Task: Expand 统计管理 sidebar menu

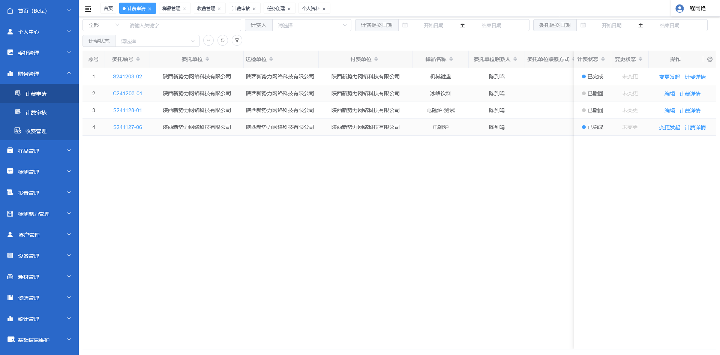Action: tap(39, 319)
